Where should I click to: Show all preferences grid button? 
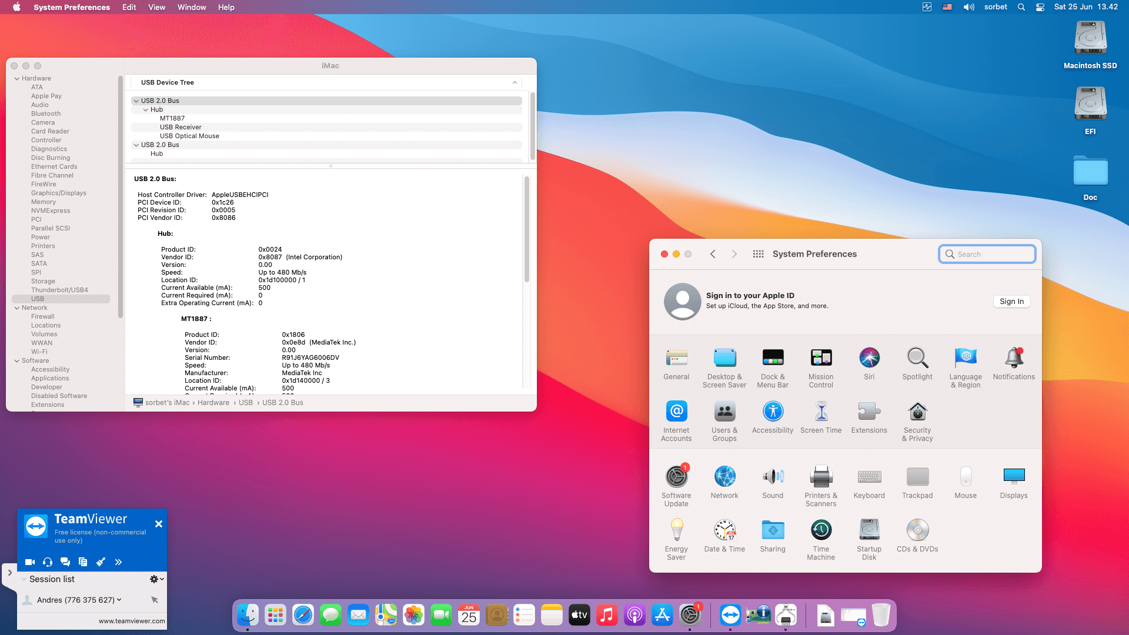[759, 254]
